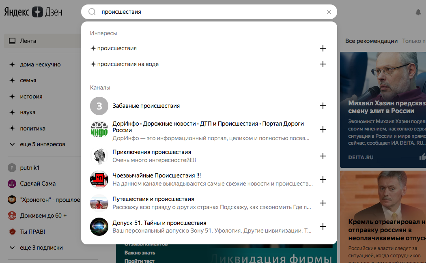Click the Путешествия и происшествия avatar
The image size is (426, 263).
click(99, 203)
